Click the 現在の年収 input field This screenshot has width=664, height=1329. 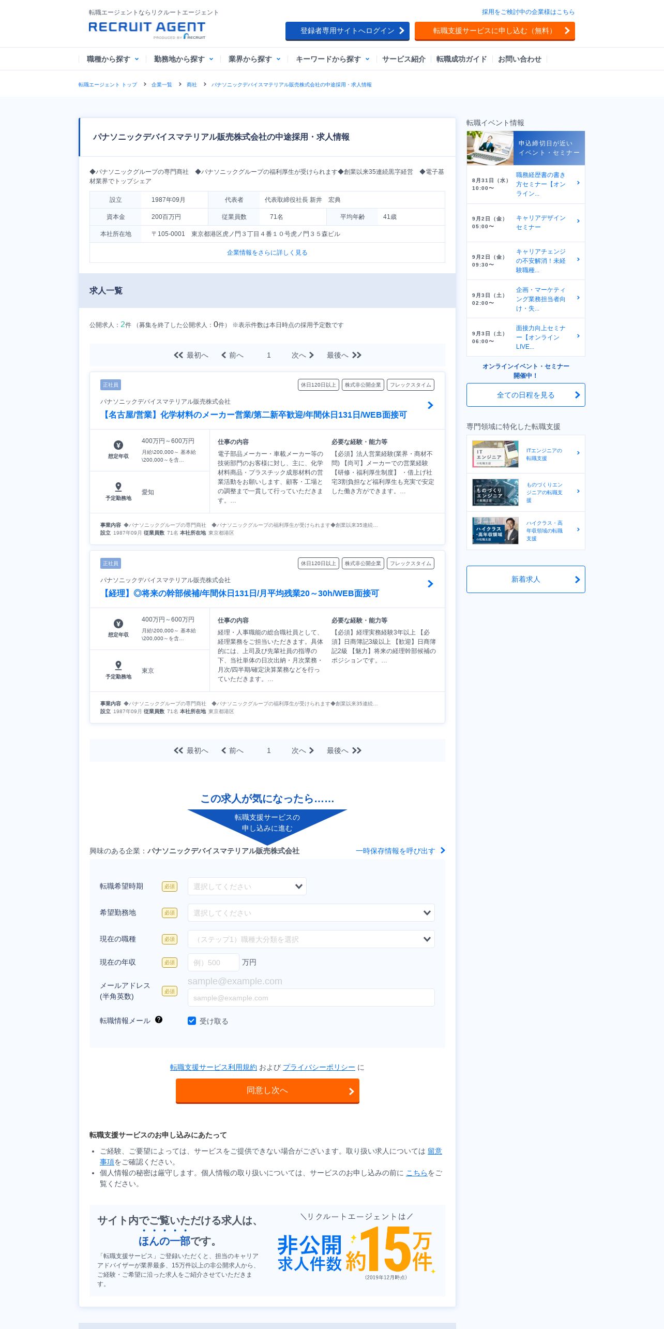click(214, 962)
